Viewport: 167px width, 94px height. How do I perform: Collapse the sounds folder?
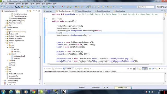point(8,54)
